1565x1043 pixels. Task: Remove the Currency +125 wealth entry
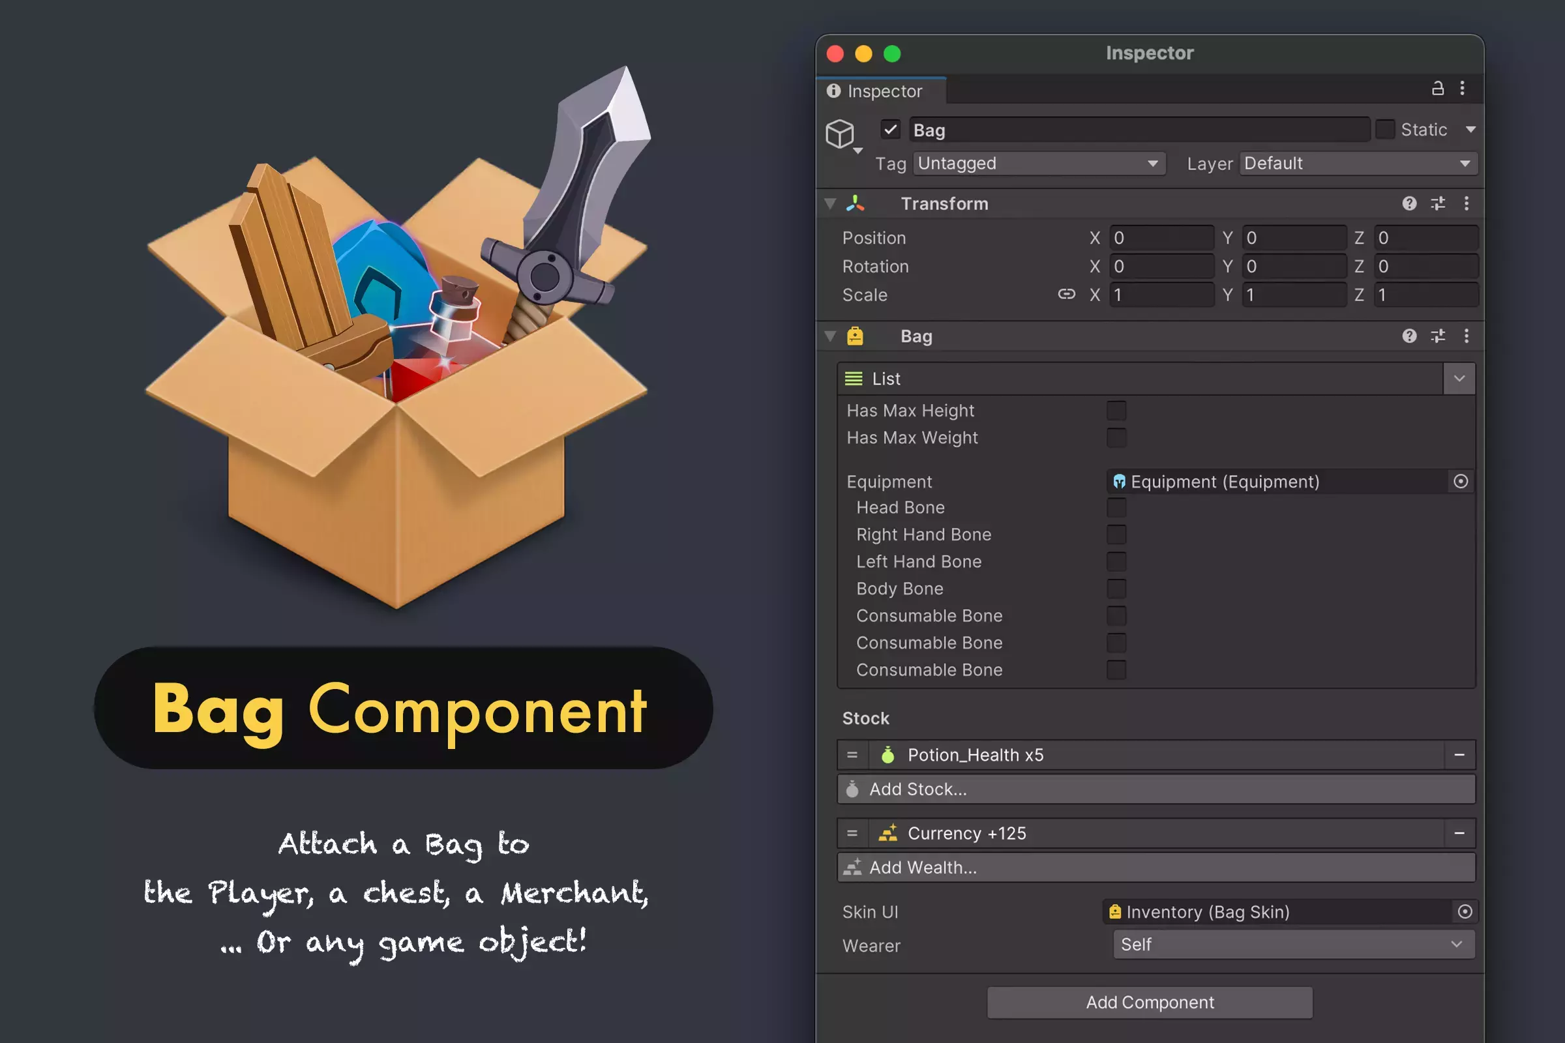pyautogui.click(x=1459, y=834)
